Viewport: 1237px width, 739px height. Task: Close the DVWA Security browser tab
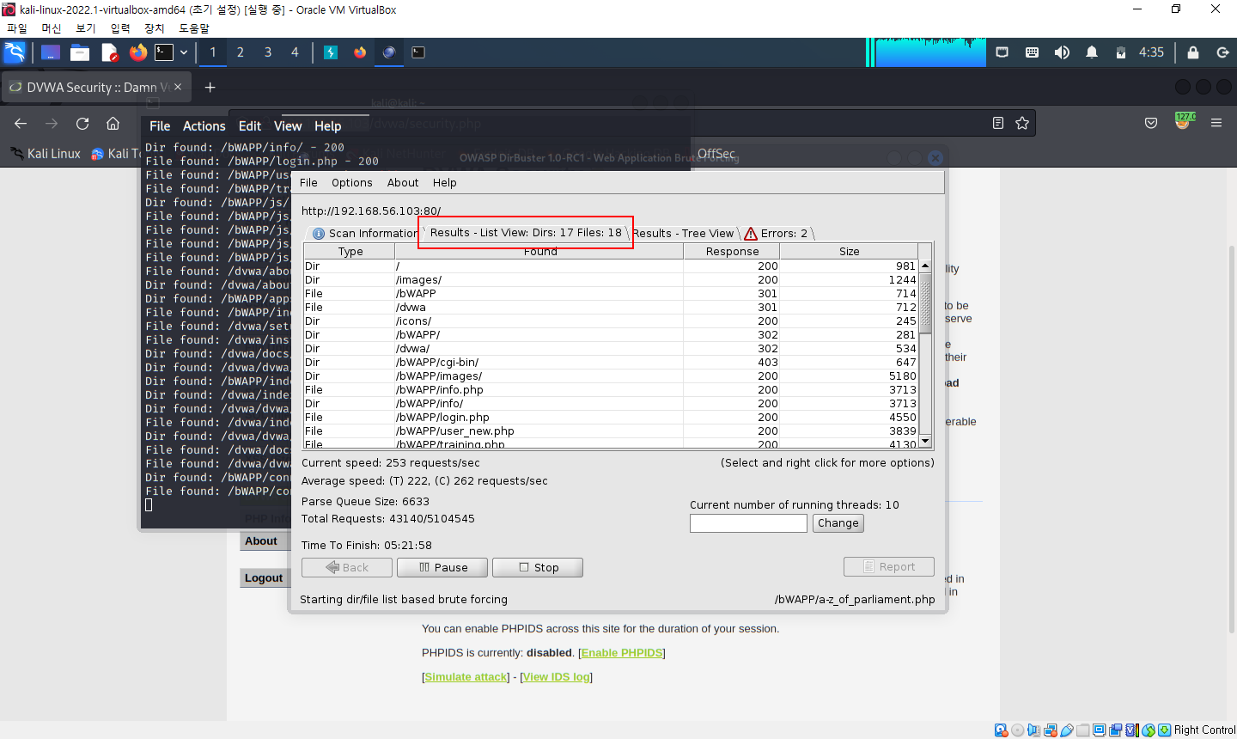178,87
